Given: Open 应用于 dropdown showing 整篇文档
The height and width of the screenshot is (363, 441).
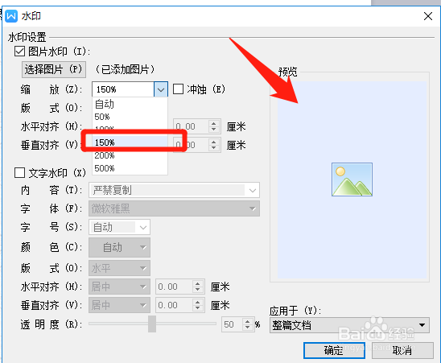Looking at the screenshot, I should point(349,325).
